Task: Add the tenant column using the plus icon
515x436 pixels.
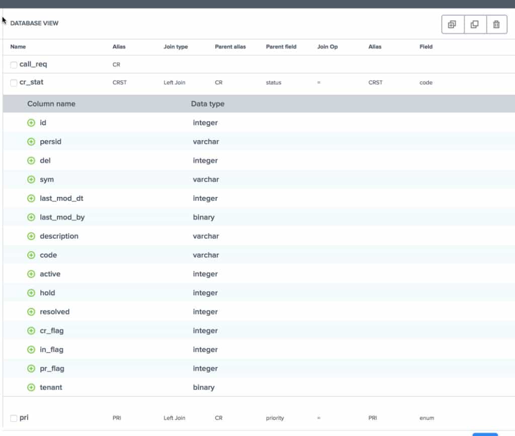Action: point(31,387)
